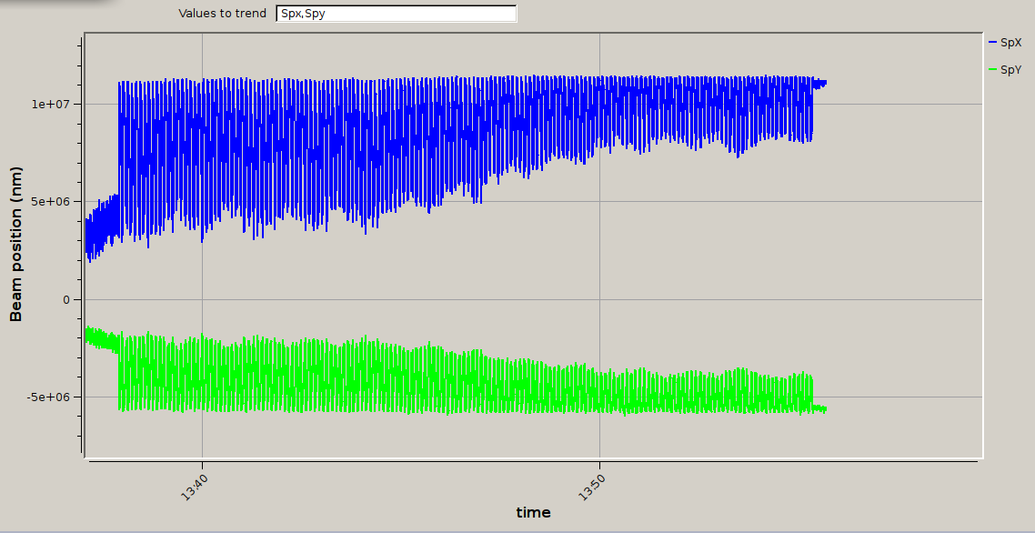This screenshot has width=1035, height=533.
Task: Click the blue SpX legend color marker
Action: pos(992,43)
